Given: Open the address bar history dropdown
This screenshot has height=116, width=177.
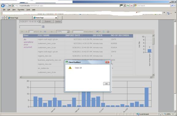Looking at the screenshot, I should [x=124, y=6].
